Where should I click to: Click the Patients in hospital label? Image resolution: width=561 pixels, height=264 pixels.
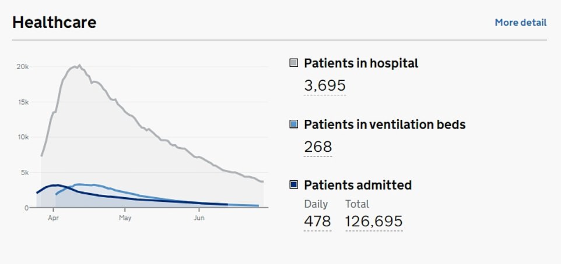361,63
